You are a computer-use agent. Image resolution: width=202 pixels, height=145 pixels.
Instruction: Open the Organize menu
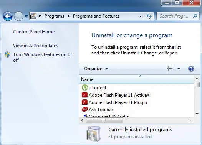(96, 69)
